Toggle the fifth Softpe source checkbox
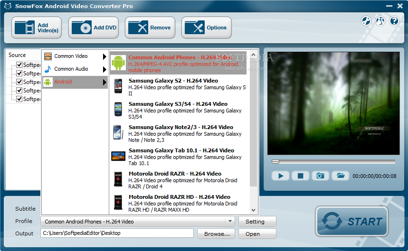Viewport: 408px width, 251px height. click(x=19, y=99)
